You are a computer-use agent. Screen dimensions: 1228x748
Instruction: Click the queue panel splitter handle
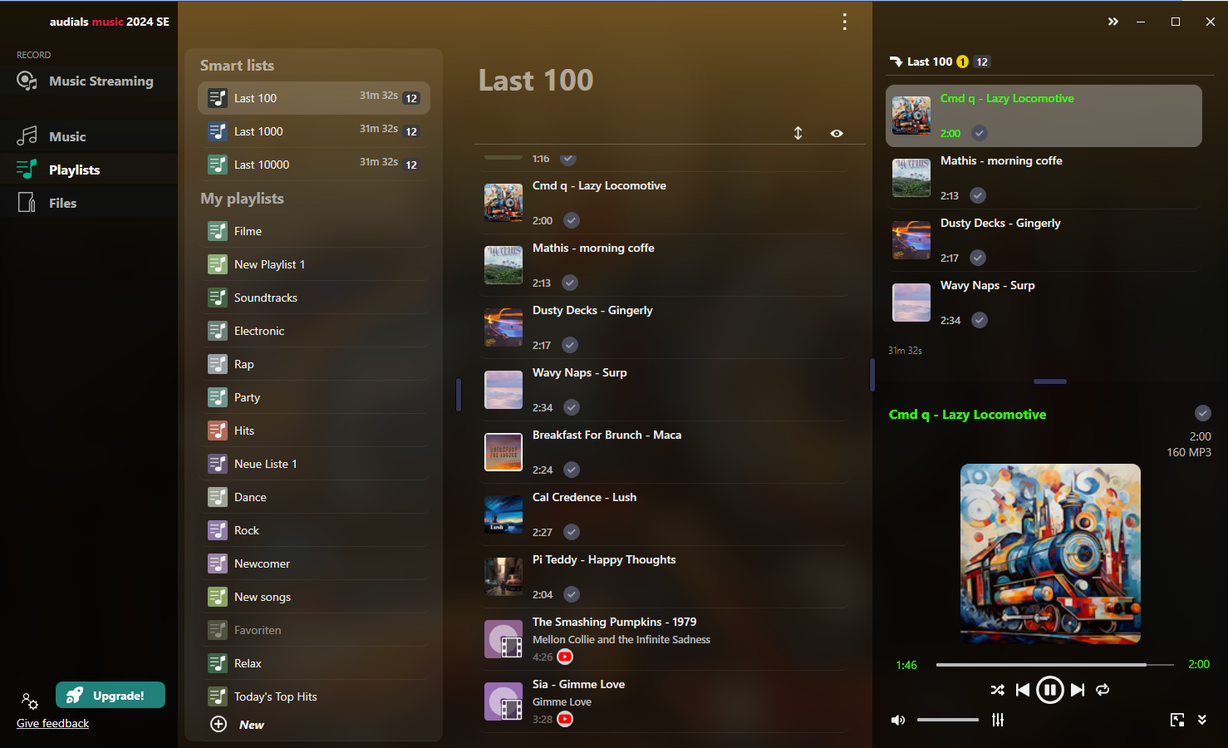pyautogui.click(x=1050, y=381)
